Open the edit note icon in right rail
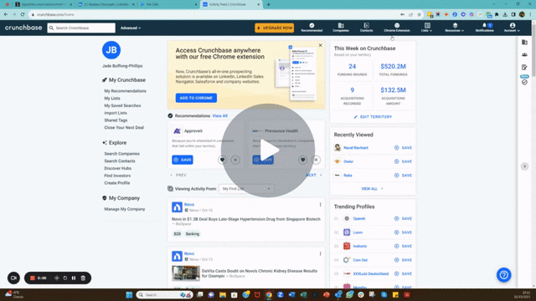Screen dimensions: 536x301 click(x=525, y=67)
